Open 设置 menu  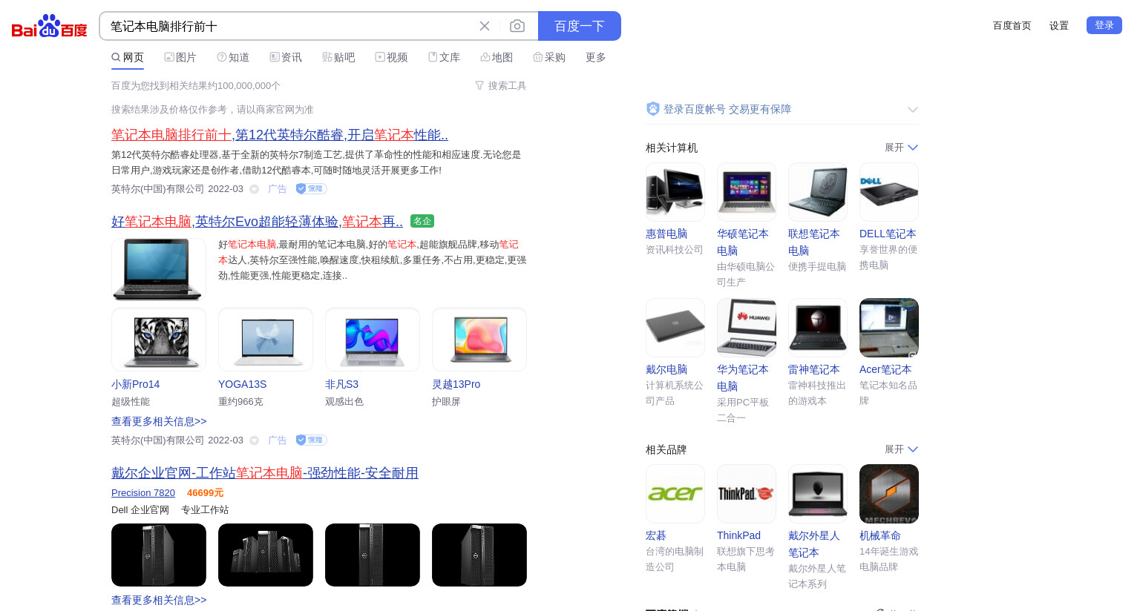tap(1059, 26)
